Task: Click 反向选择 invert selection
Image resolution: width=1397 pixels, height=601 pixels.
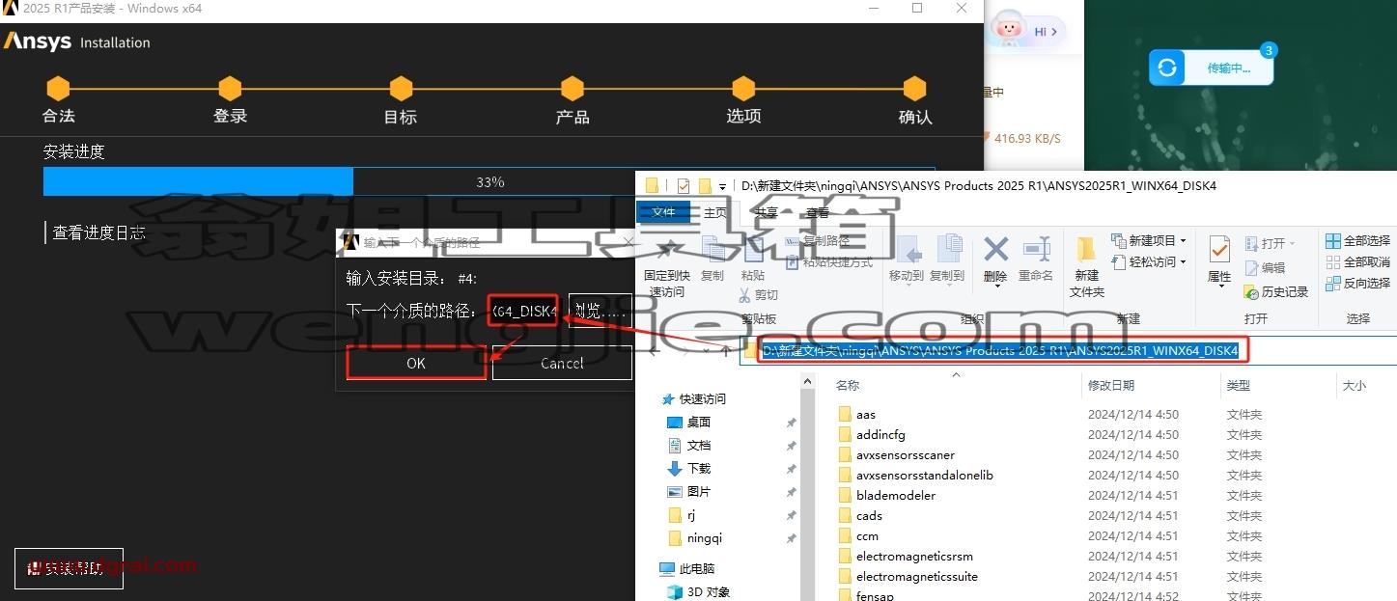Action: [x=1357, y=283]
